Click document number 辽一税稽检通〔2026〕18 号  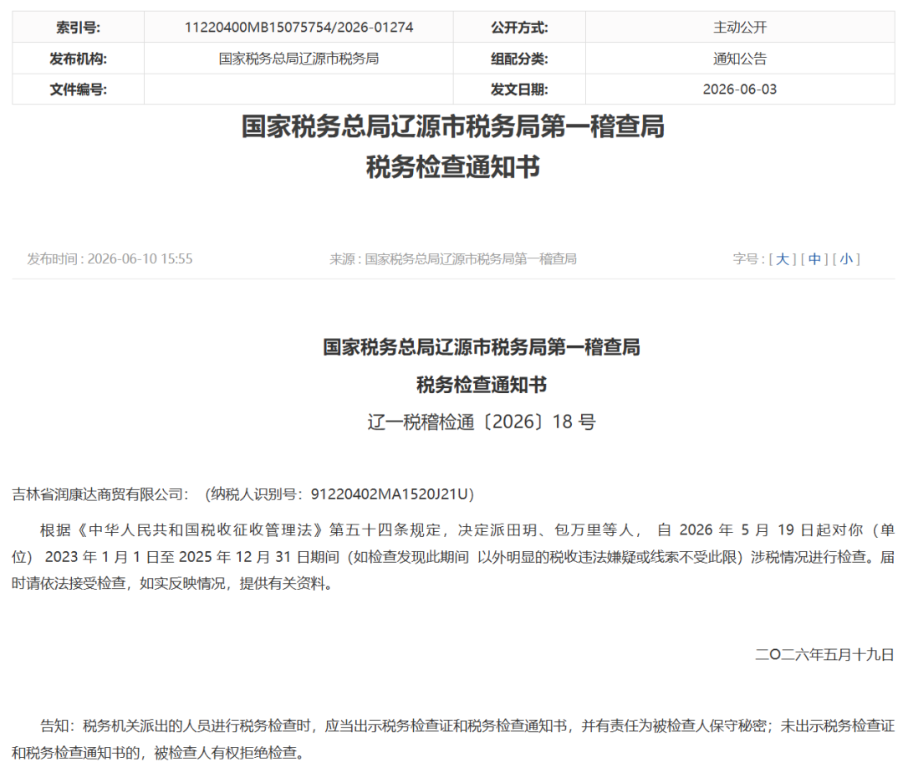click(482, 422)
